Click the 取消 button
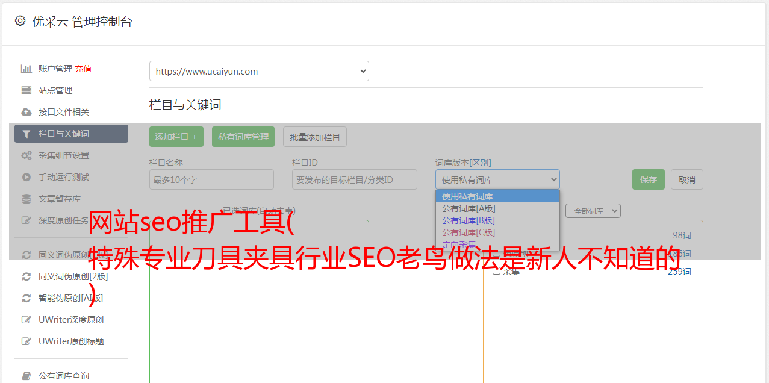Viewport: 769px width, 383px height. [x=687, y=179]
